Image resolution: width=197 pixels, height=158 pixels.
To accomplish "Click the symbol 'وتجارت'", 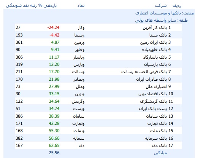I will pos(78,123).
